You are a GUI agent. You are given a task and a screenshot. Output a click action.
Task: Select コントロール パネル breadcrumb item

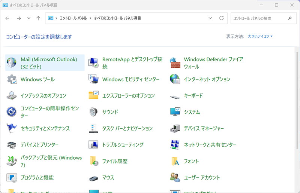coord(73,18)
